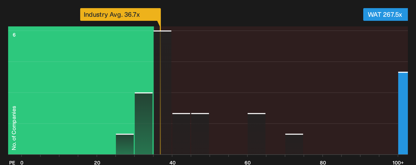The height and width of the screenshot is (165, 416).
Task: Select the bar for 45-50 PE
Action: [x=200, y=134]
